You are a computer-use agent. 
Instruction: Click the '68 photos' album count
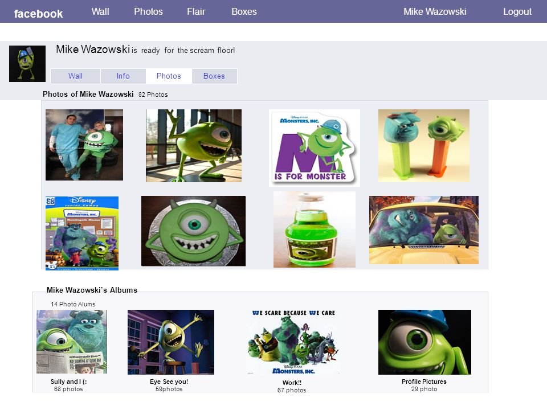(x=68, y=389)
